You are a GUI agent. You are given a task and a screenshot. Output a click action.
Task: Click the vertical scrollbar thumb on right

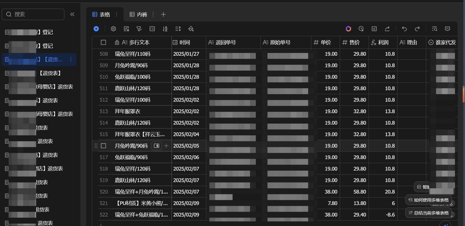coord(463,94)
